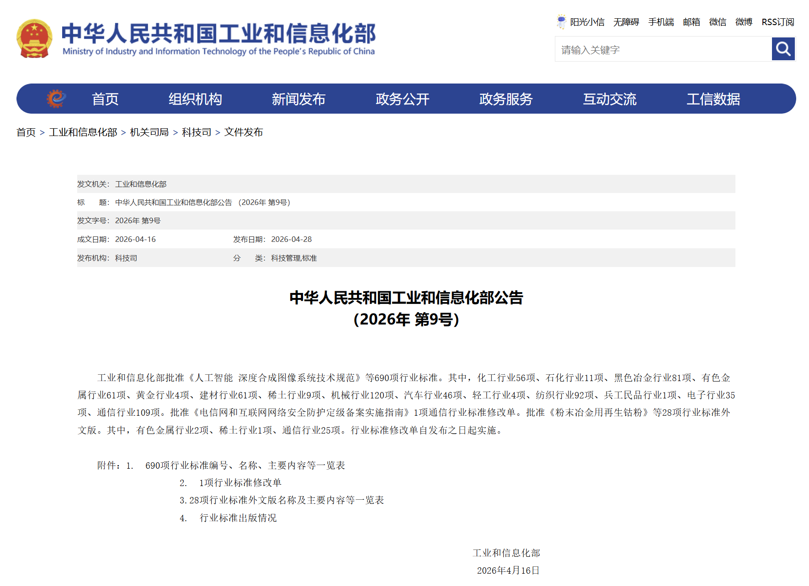The height and width of the screenshot is (586, 809).
Task: Click the 分类 value 科技管理,标准
Action: [x=294, y=258]
